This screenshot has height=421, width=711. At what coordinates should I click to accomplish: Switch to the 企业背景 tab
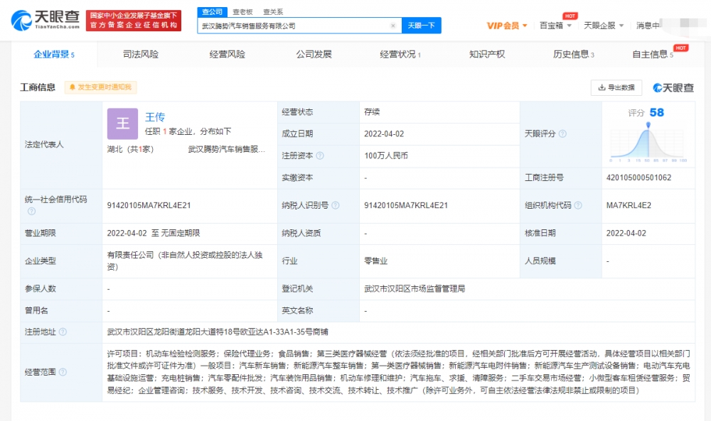[x=54, y=55]
